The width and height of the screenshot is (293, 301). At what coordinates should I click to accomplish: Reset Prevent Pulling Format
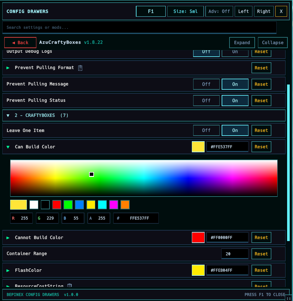pos(261,68)
